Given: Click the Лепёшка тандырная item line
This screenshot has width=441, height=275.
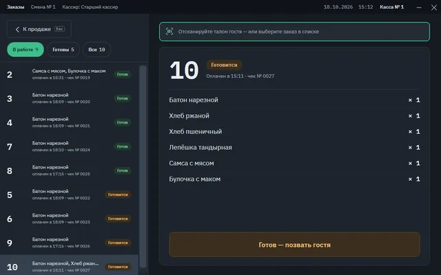Looking at the screenshot, I should pyautogui.click(x=294, y=147).
